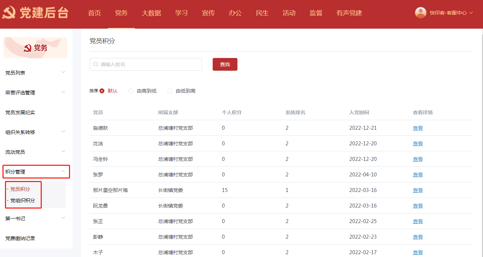Click the 查找 search button
Viewport: 483px width, 257px height.
[225, 64]
